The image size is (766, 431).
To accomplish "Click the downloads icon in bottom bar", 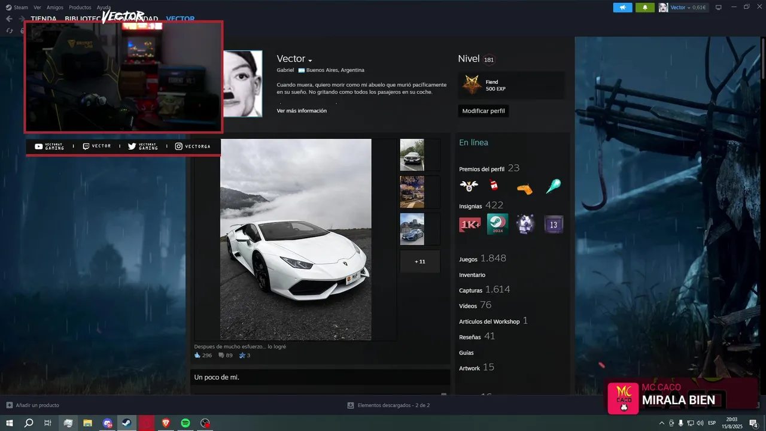I will (x=351, y=405).
